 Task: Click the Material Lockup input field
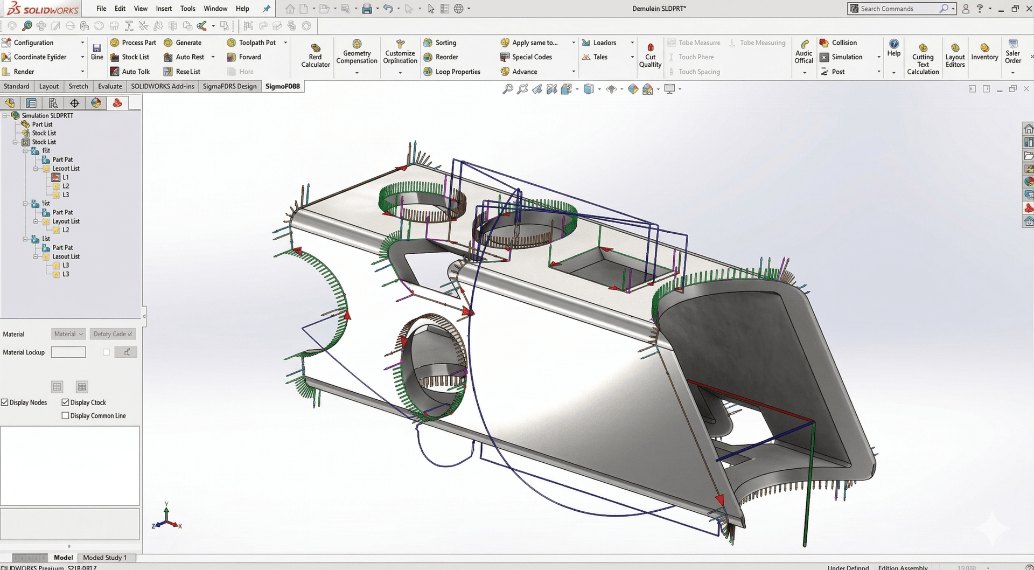point(68,352)
